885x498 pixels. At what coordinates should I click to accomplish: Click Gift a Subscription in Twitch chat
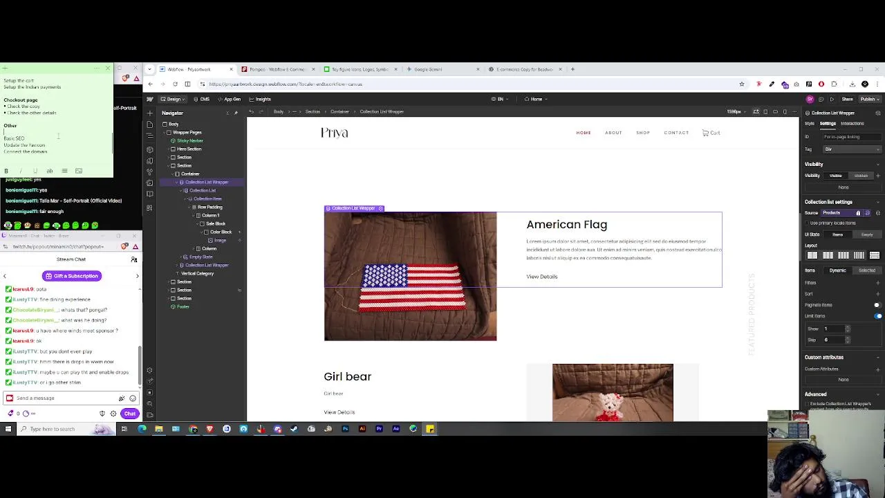[72, 276]
